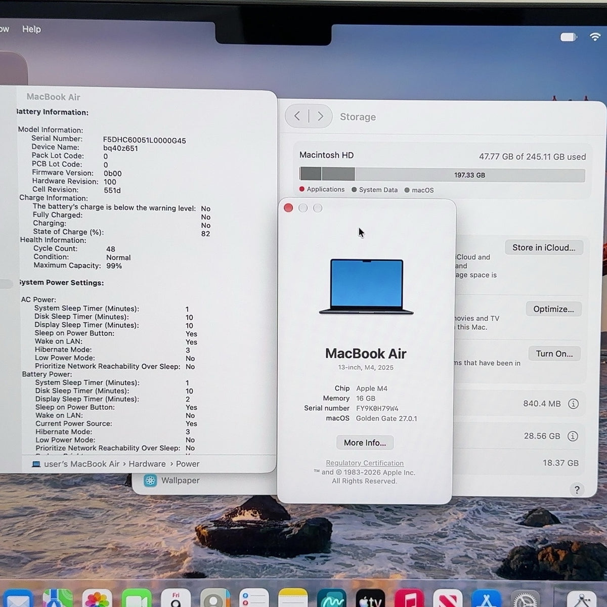Select user's MacBook Air in the path bar
The height and width of the screenshot is (607, 607).
(76, 464)
